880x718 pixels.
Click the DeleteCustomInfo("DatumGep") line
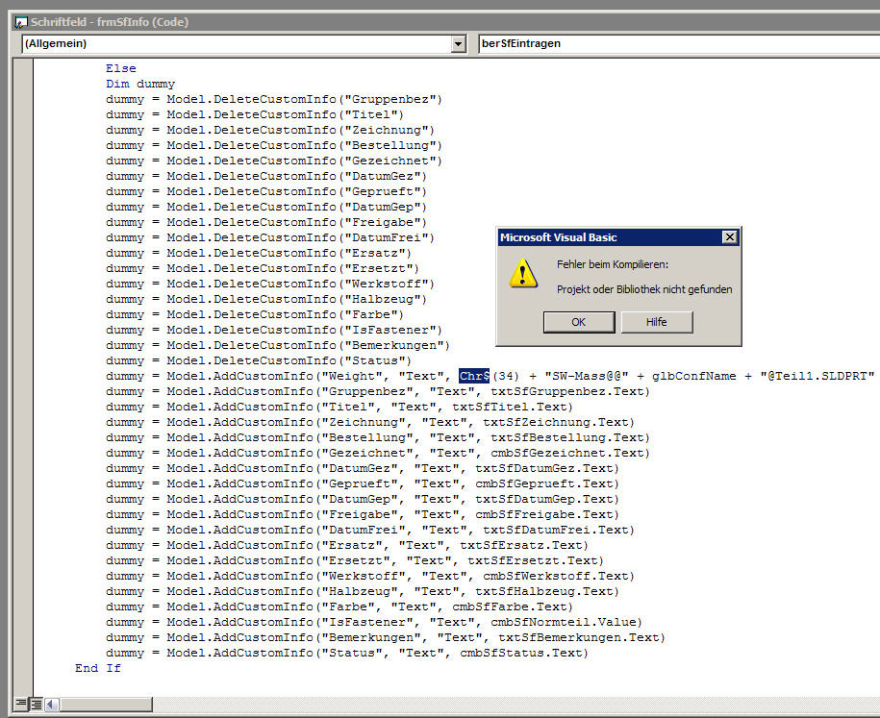click(266, 207)
